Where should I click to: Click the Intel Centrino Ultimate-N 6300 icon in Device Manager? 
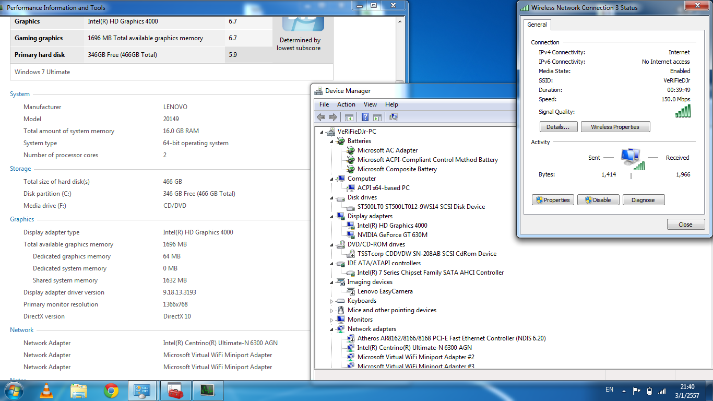(x=351, y=348)
